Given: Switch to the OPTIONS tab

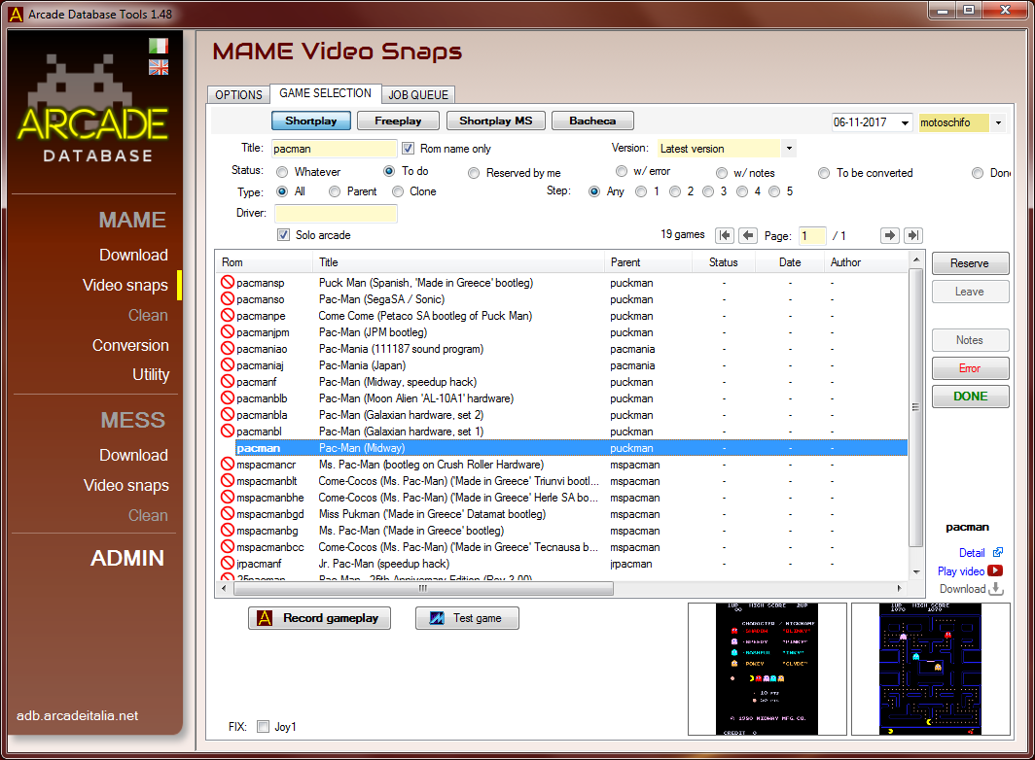Looking at the screenshot, I should 238,95.
